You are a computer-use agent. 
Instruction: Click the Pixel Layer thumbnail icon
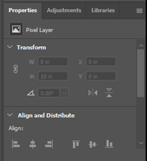point(16,29)
